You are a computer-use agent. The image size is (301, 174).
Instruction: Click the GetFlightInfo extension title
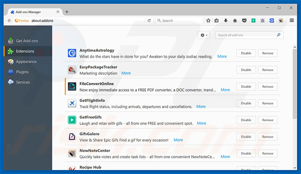coord(92,100)
